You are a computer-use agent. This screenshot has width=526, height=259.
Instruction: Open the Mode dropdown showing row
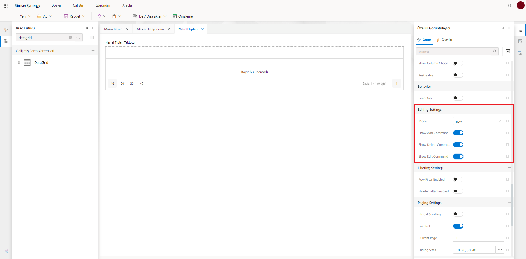pos(479,121)
